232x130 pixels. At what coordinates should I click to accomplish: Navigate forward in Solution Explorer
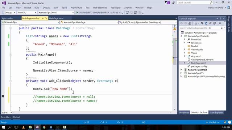point(186,23)
